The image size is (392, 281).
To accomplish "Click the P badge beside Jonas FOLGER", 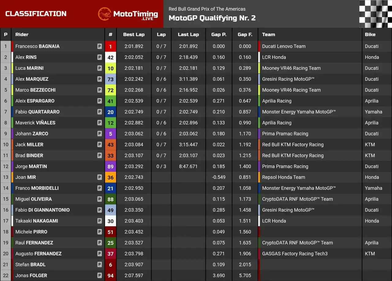I will [x=100, y=275].
